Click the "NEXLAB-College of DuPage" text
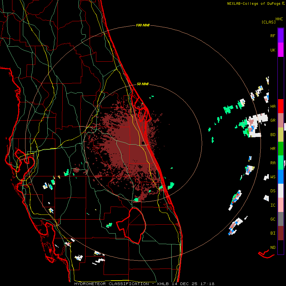 [254, 3]
